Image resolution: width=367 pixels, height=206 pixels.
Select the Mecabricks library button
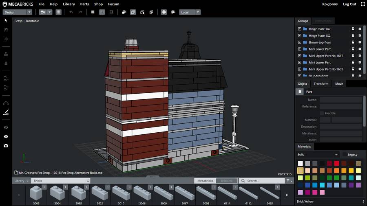tap(205, 181)
